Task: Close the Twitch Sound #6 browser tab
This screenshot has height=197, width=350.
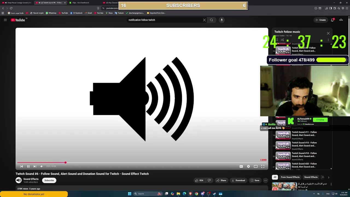Action: [65, 3]
